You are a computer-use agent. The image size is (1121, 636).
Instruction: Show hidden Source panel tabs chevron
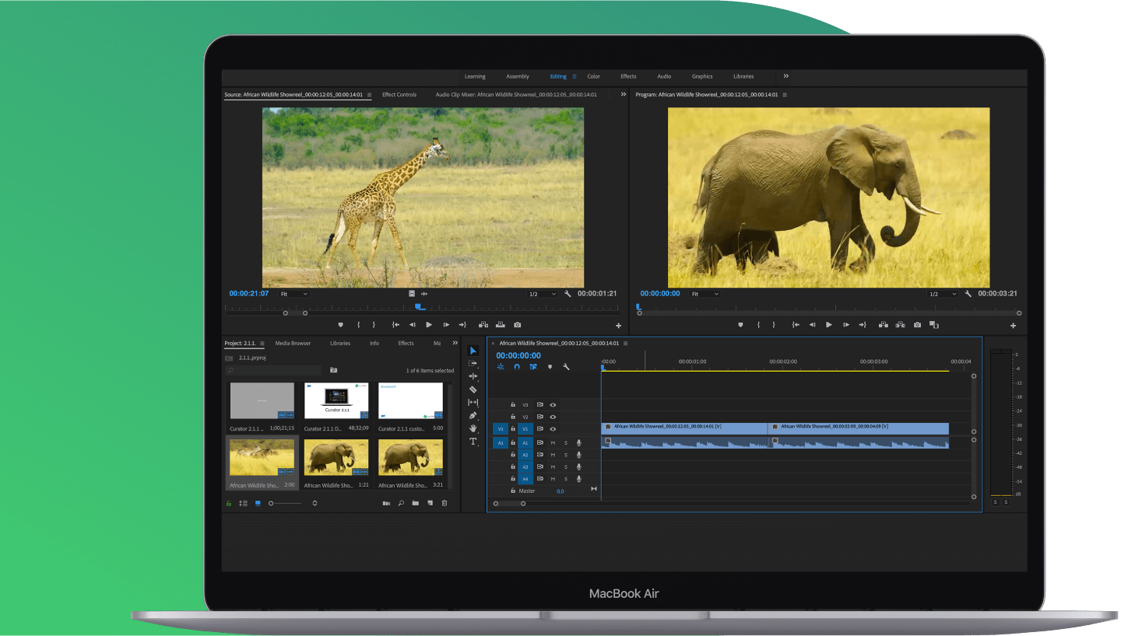pos(623,94)
